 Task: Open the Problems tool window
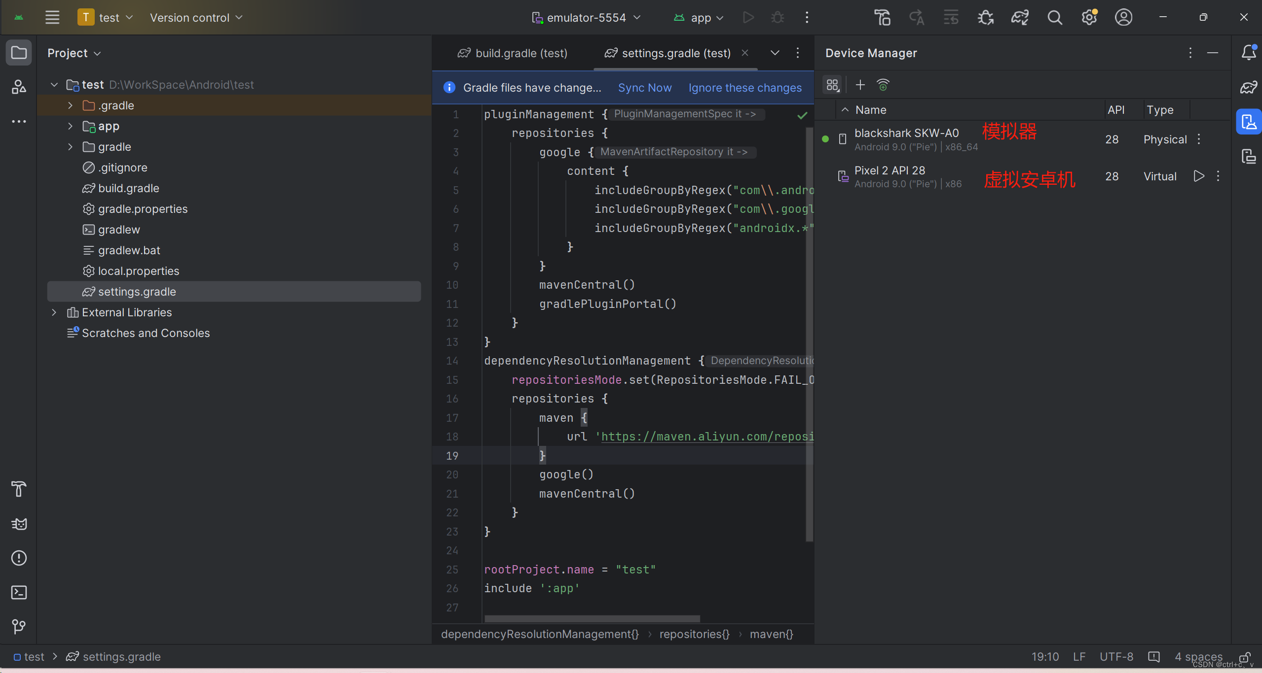(19, 558)
